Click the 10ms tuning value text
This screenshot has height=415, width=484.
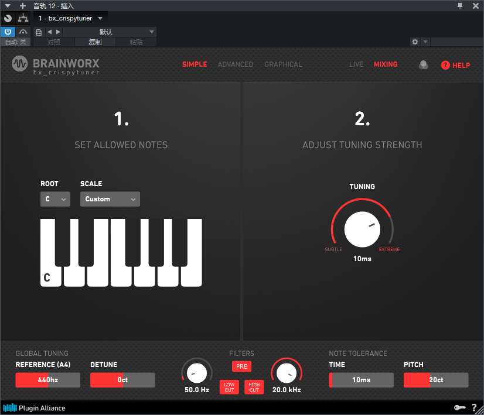(362, 258)
